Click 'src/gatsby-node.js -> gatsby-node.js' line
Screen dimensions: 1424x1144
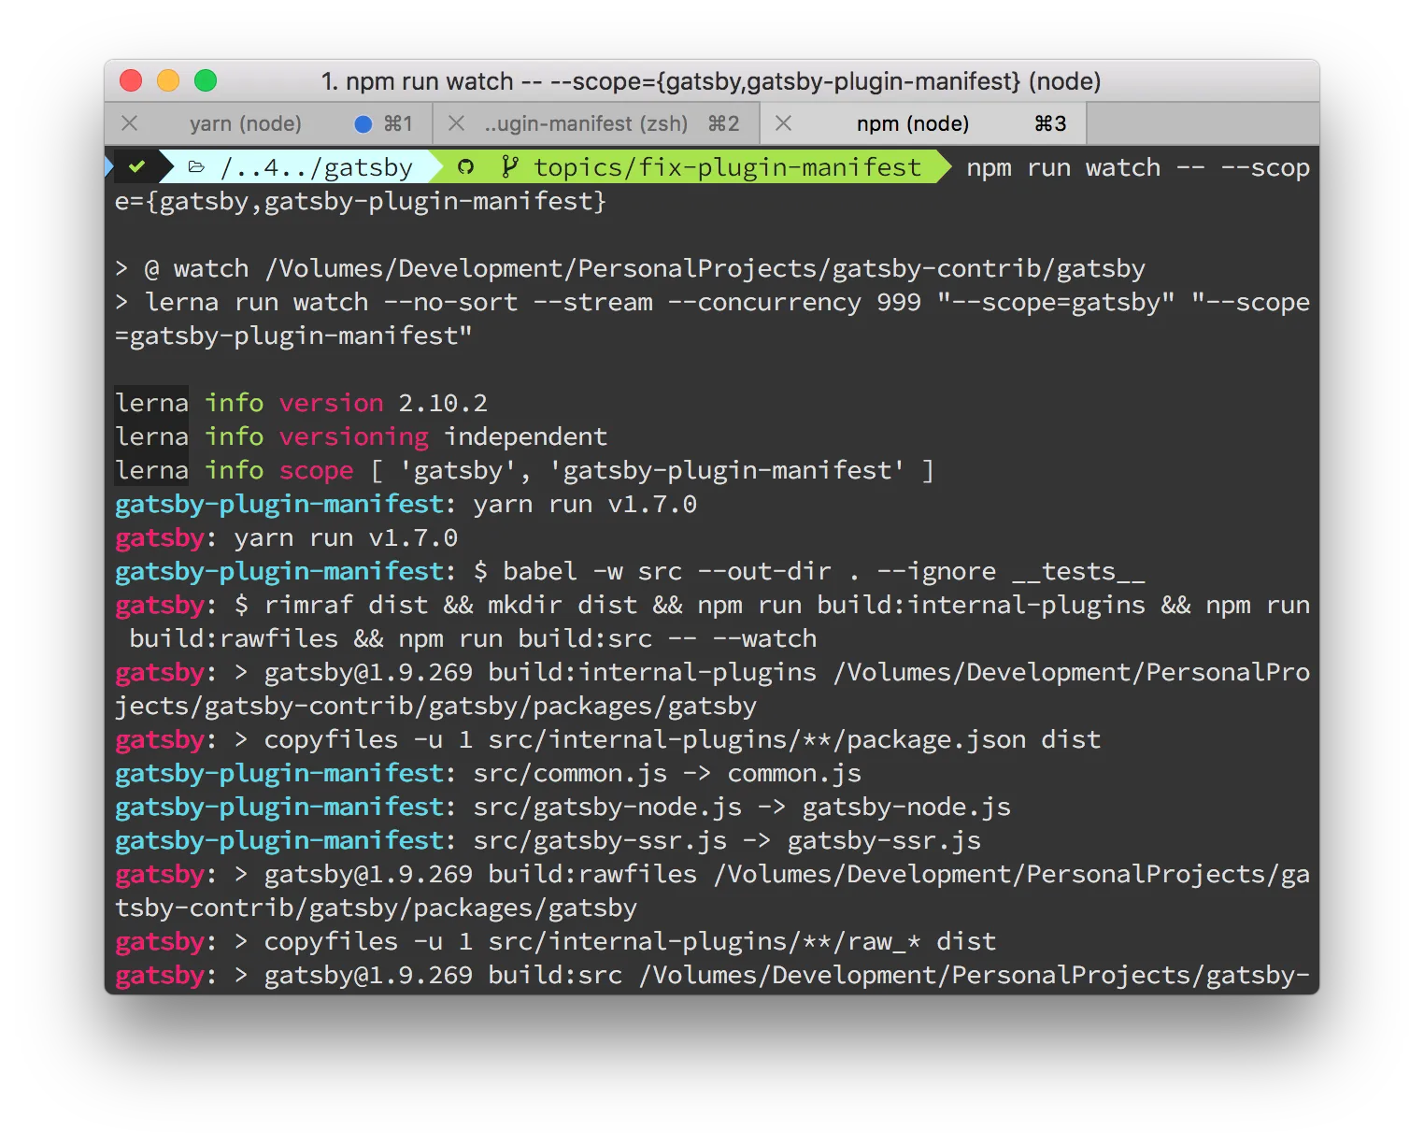[x=562, y=807]
